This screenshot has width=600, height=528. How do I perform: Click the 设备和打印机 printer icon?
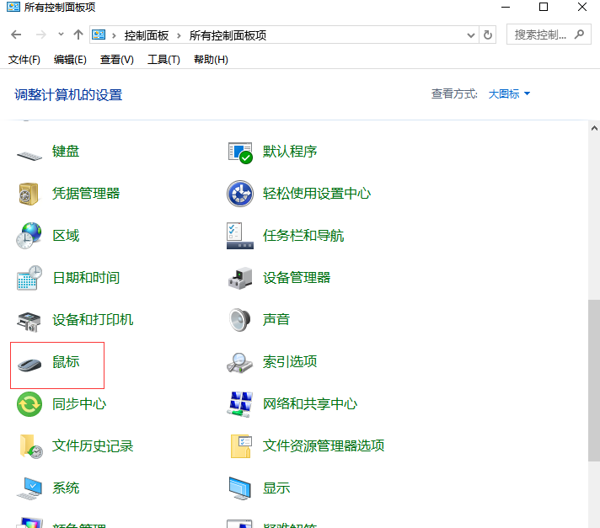pyautogui.click(x=29, y=321)
